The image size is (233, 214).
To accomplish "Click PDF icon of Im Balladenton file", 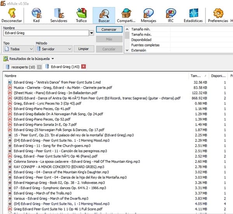I will [10, 93].
